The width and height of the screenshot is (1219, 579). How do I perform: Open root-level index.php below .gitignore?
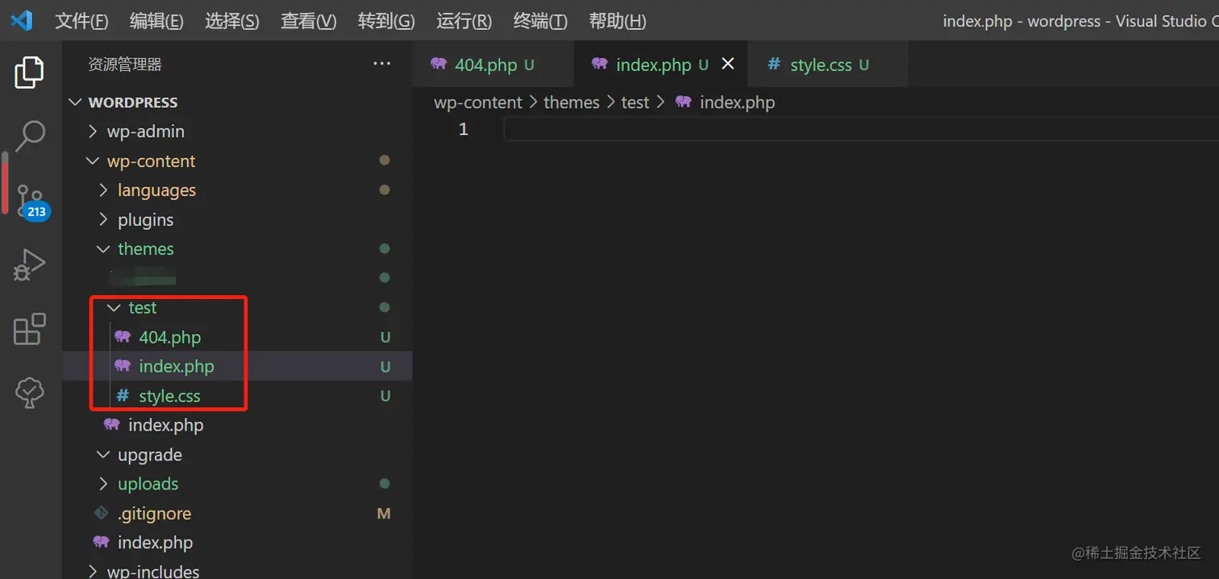(237, 543)
